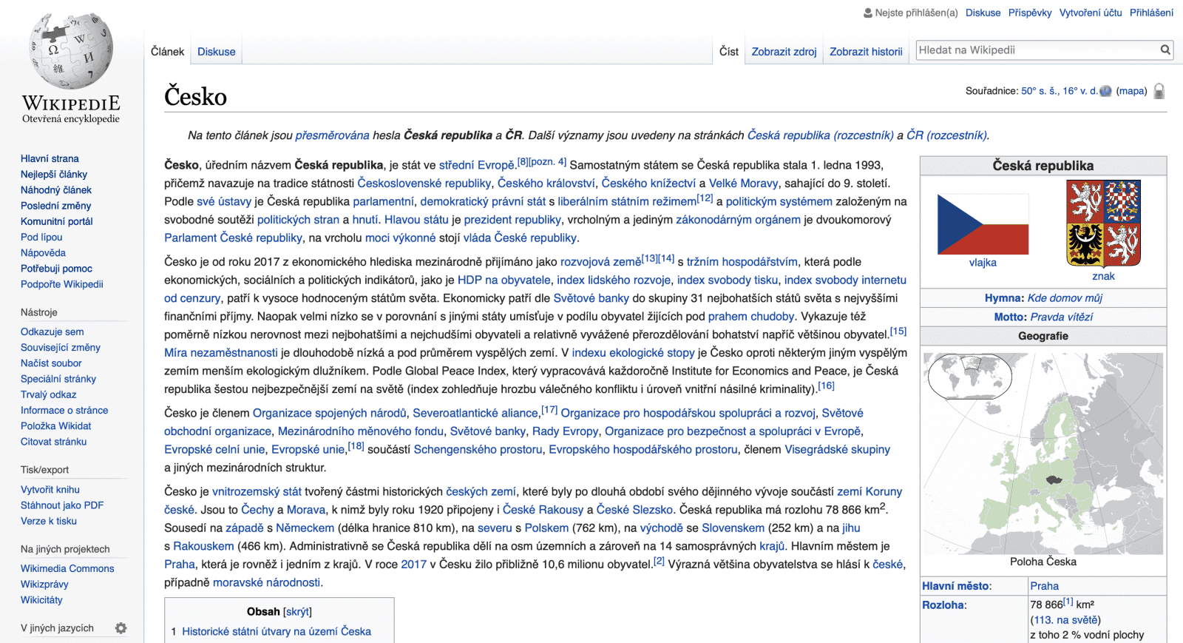Image resolution: width=1183 pixels, height=643 pixels.
Task: Click Praha in the infobox
Action: [1045, 586]
